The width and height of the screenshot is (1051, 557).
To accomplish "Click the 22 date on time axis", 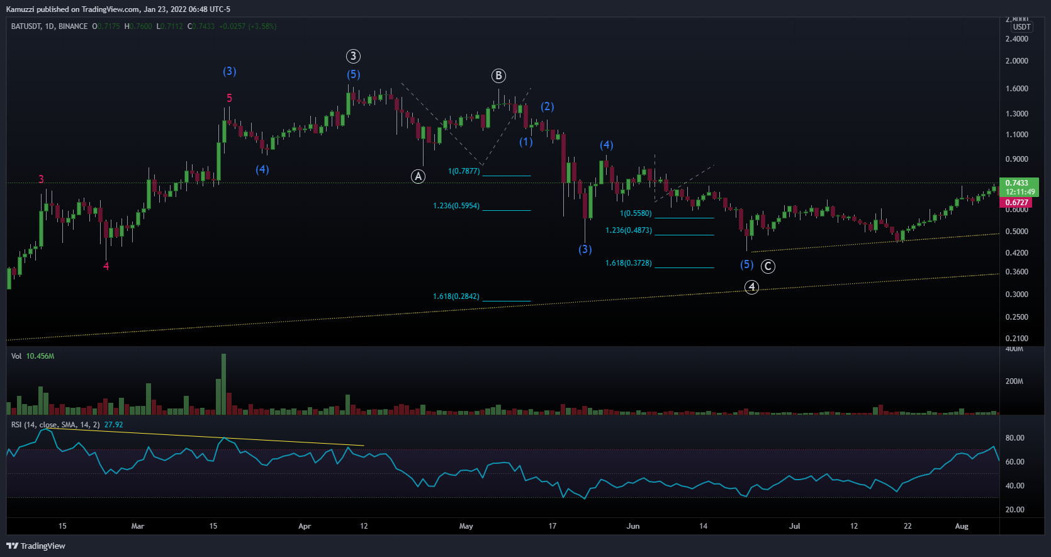I will [x=908, y=526].
